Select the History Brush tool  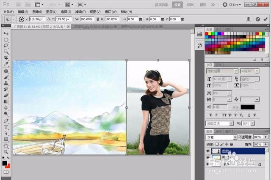click(6, 89)
